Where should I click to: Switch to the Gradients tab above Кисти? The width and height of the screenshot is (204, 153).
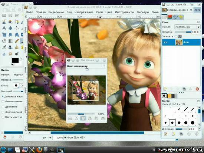pyautogui.click(x=175, y=96)
